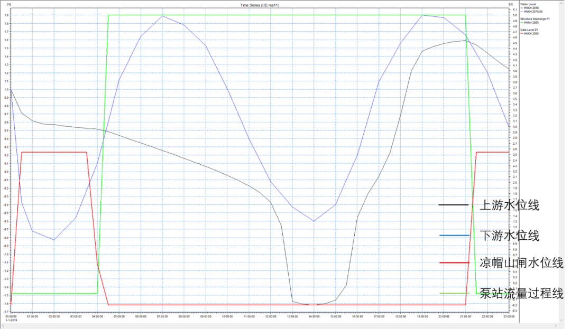Click the 12:00:00 time axis label
This screenshot has width=571, height=329.
click(x=271, y=317)
